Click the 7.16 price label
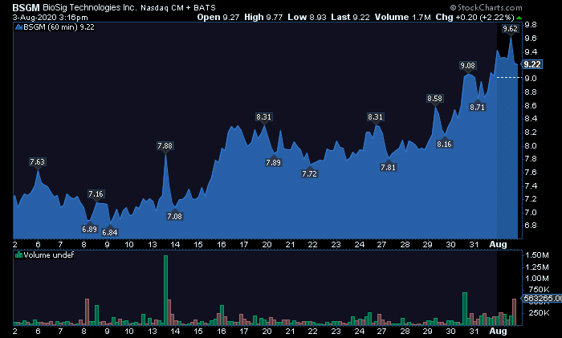562x338 pixels. (x=96, y=194)
